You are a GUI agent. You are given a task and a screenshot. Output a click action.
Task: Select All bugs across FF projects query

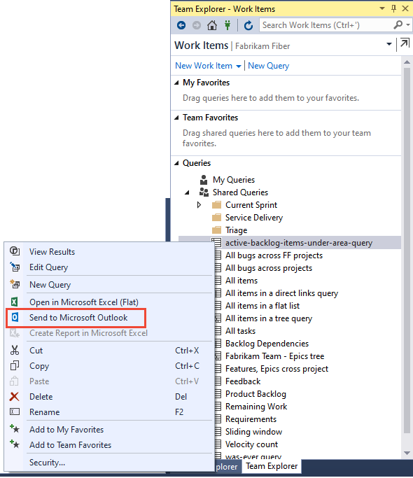(x=274, y=255)
